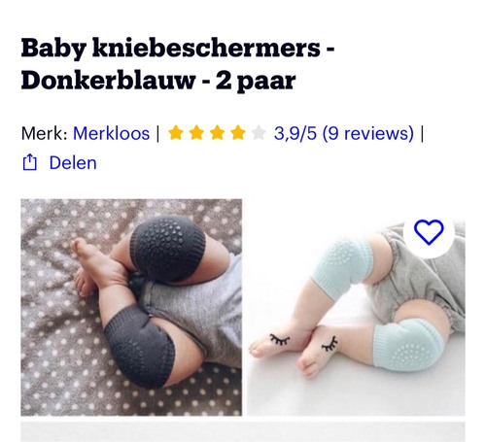Tap the lower light blue knee pad
Screen dimensions: 486x442
click(407, 345)
